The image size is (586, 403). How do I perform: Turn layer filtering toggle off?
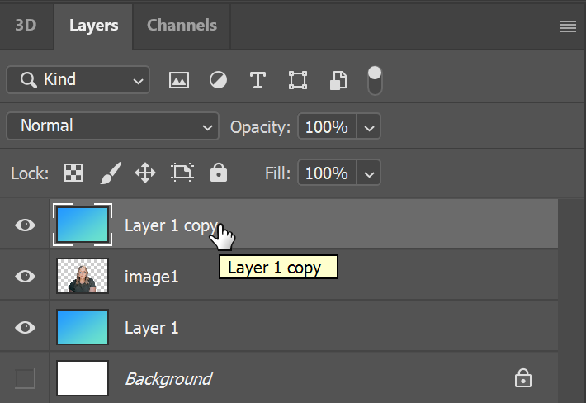point(375,80)
